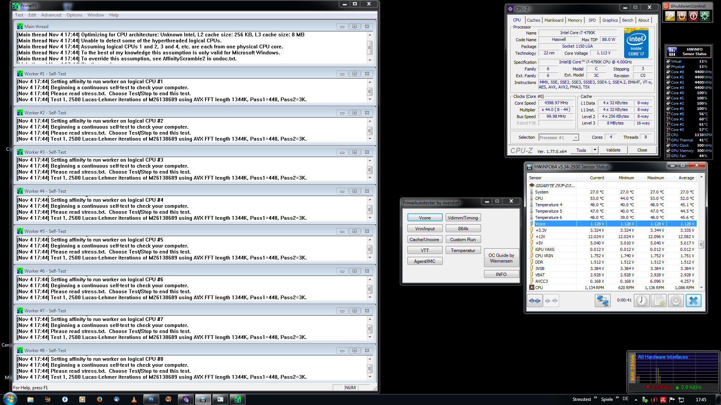Click HWiNFO settings gear icon
The height and width of the screenshot is (405, 721).
[x=676, y=300]
